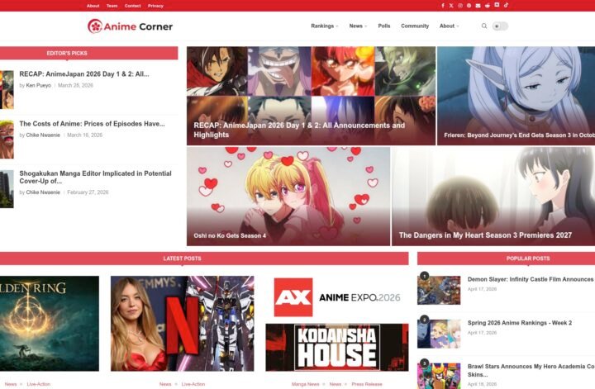Read The Costs of Anime article
This screenshot has width=595, height=389.
point(92,124)
